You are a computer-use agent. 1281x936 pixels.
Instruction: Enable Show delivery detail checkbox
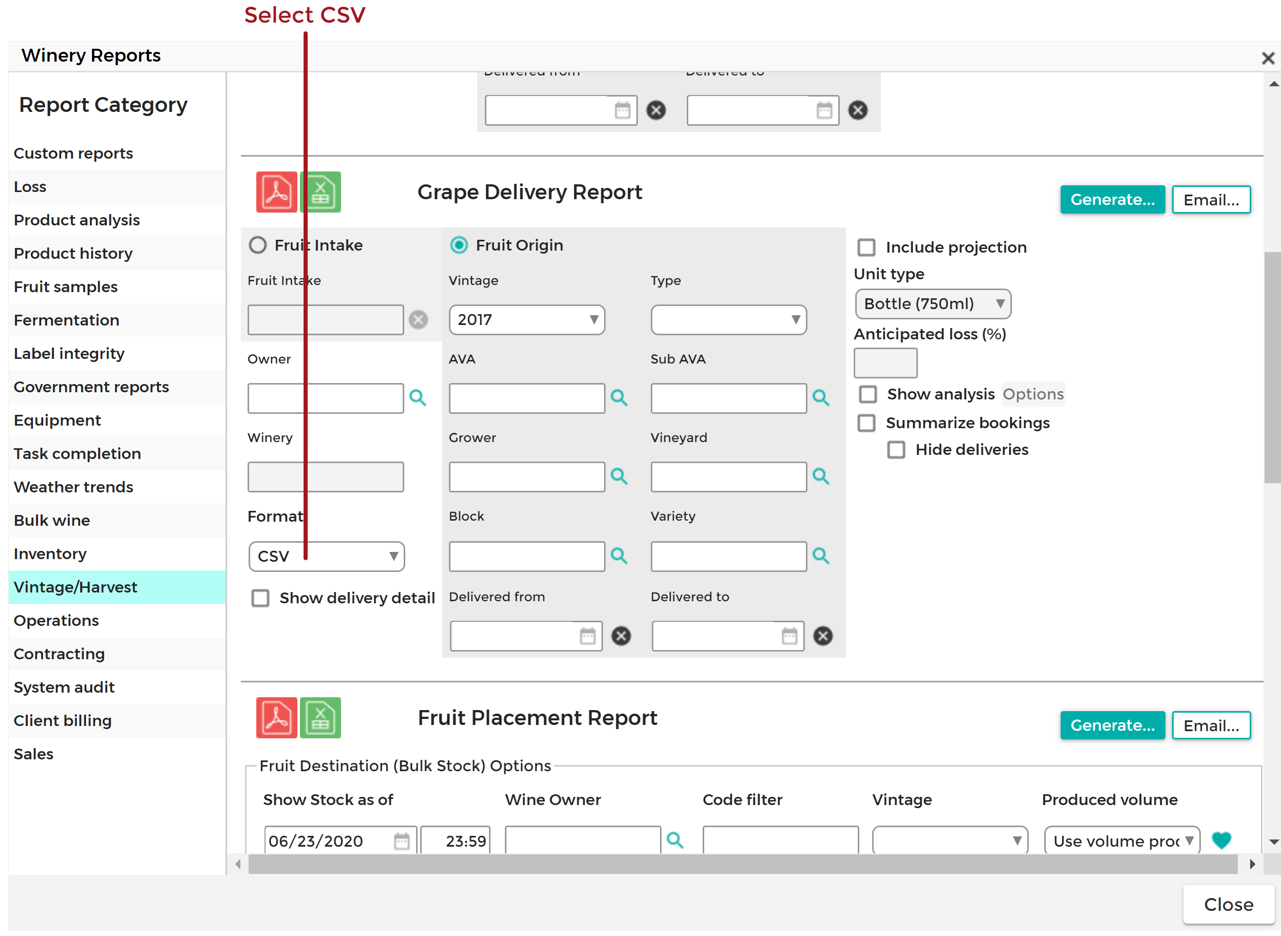[260, 598]
